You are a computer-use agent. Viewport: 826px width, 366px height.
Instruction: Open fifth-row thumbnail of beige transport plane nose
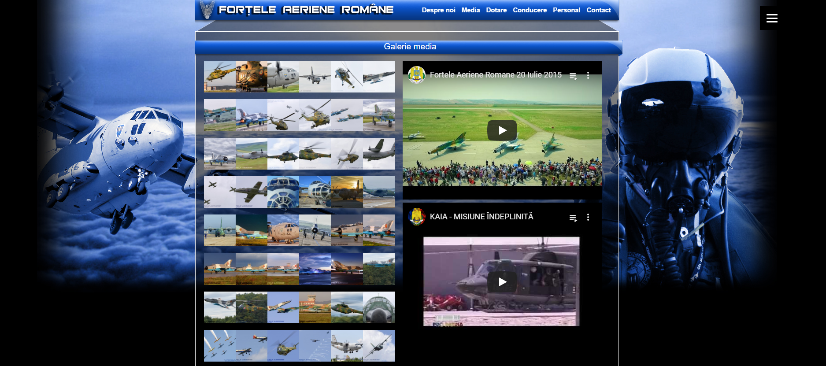tap(283, 230)
